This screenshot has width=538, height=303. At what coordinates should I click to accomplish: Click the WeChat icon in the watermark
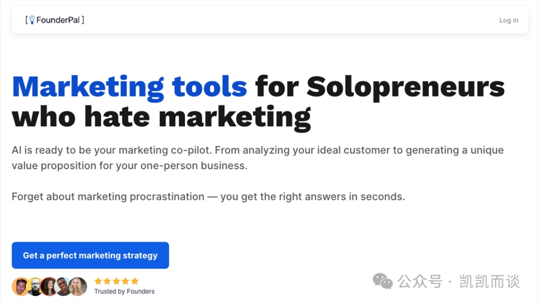383,281
